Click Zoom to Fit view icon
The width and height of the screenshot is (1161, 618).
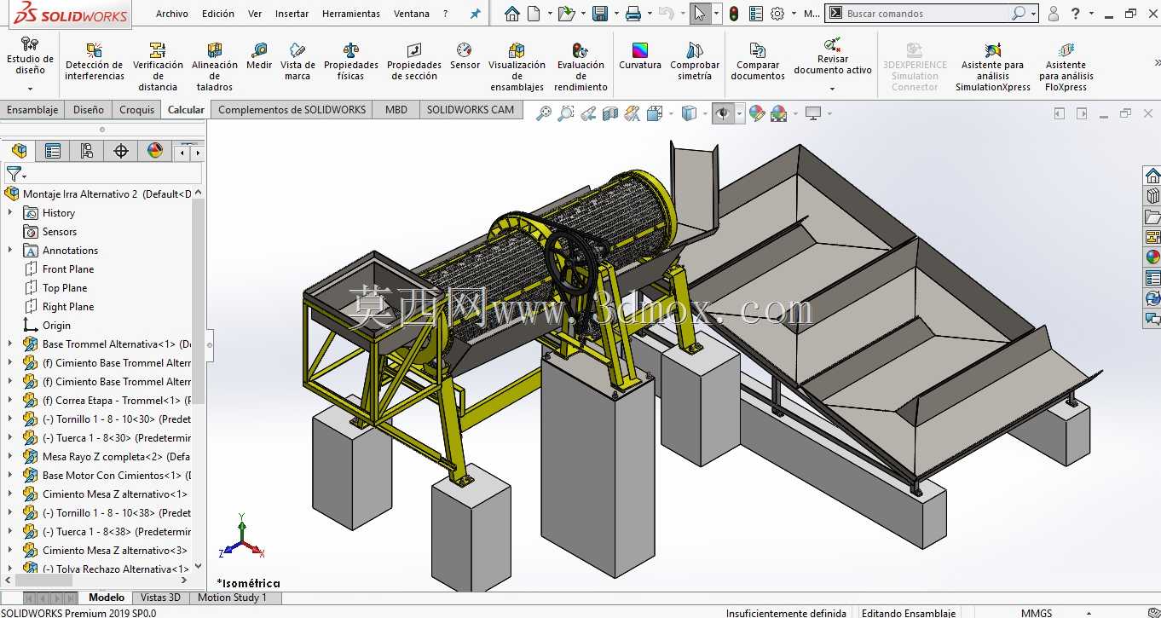(544, 113)
